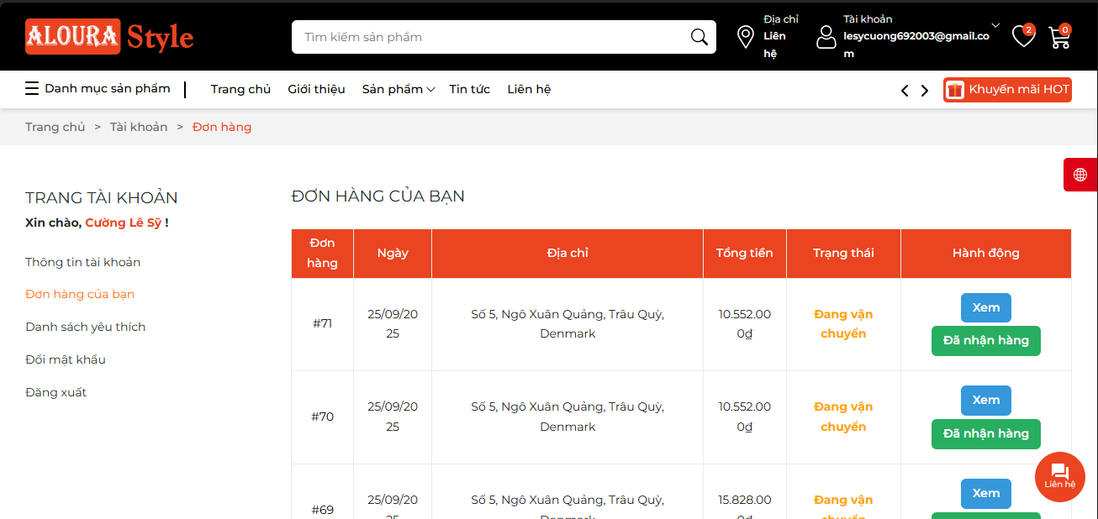Viewport: 1098px width, 519px height.
Task: Click the user account profile icon
Action: tap(826, 37)
